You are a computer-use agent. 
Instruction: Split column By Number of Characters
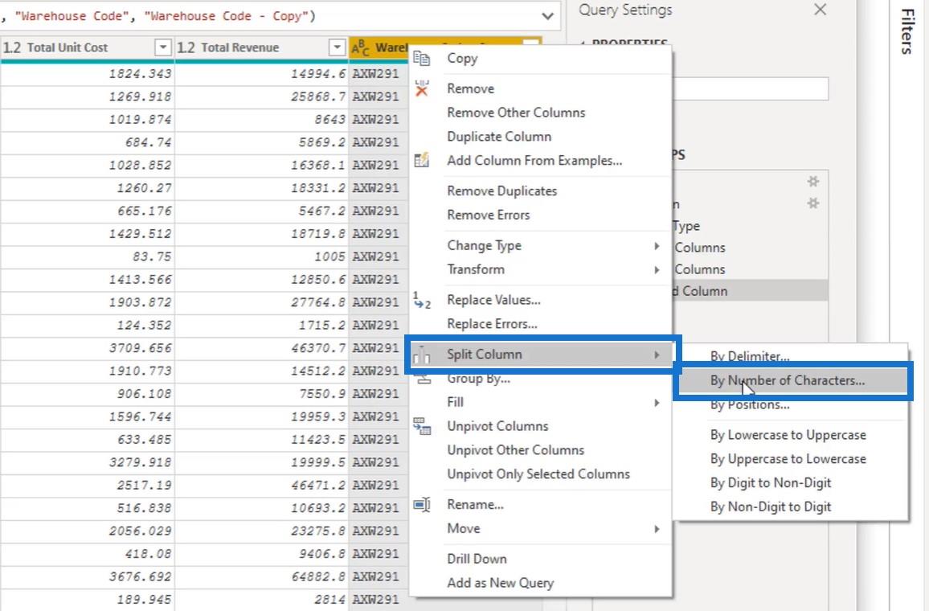(x=788, y=380)
